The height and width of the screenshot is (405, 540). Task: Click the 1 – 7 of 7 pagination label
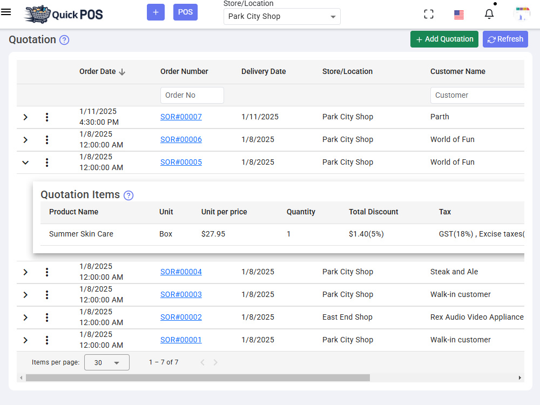tap(164, 362)
